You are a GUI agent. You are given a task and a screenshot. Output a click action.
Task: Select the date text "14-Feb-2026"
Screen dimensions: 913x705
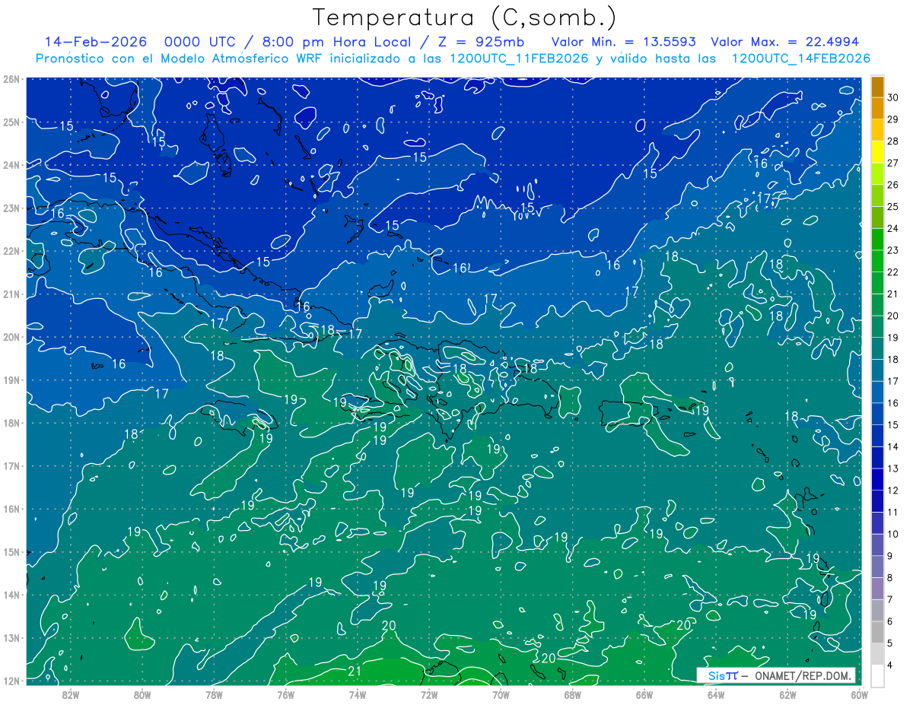coord(95,43)
